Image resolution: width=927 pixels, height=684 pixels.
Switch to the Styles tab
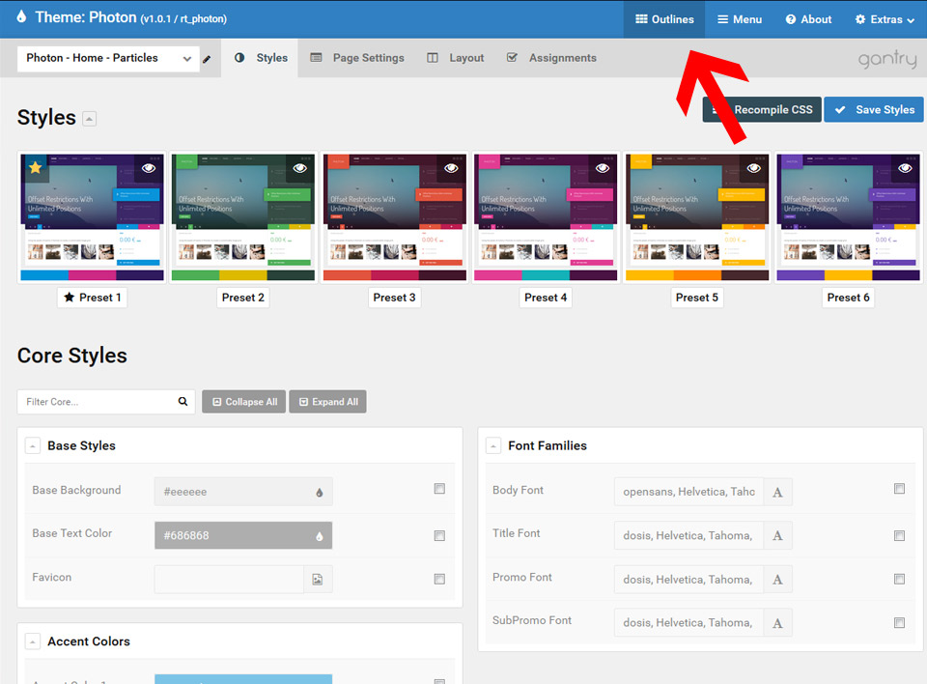(x=260, y=58)
